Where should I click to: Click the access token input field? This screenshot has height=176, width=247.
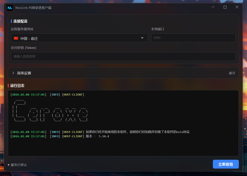pos(123,56)
